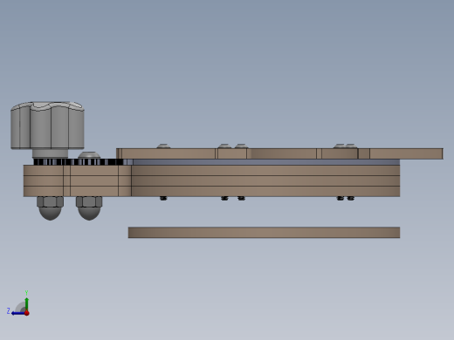Click the blue Z axis arrow of the triad
454x340 pixels.
pyautogui.click(x=18, y=313)
